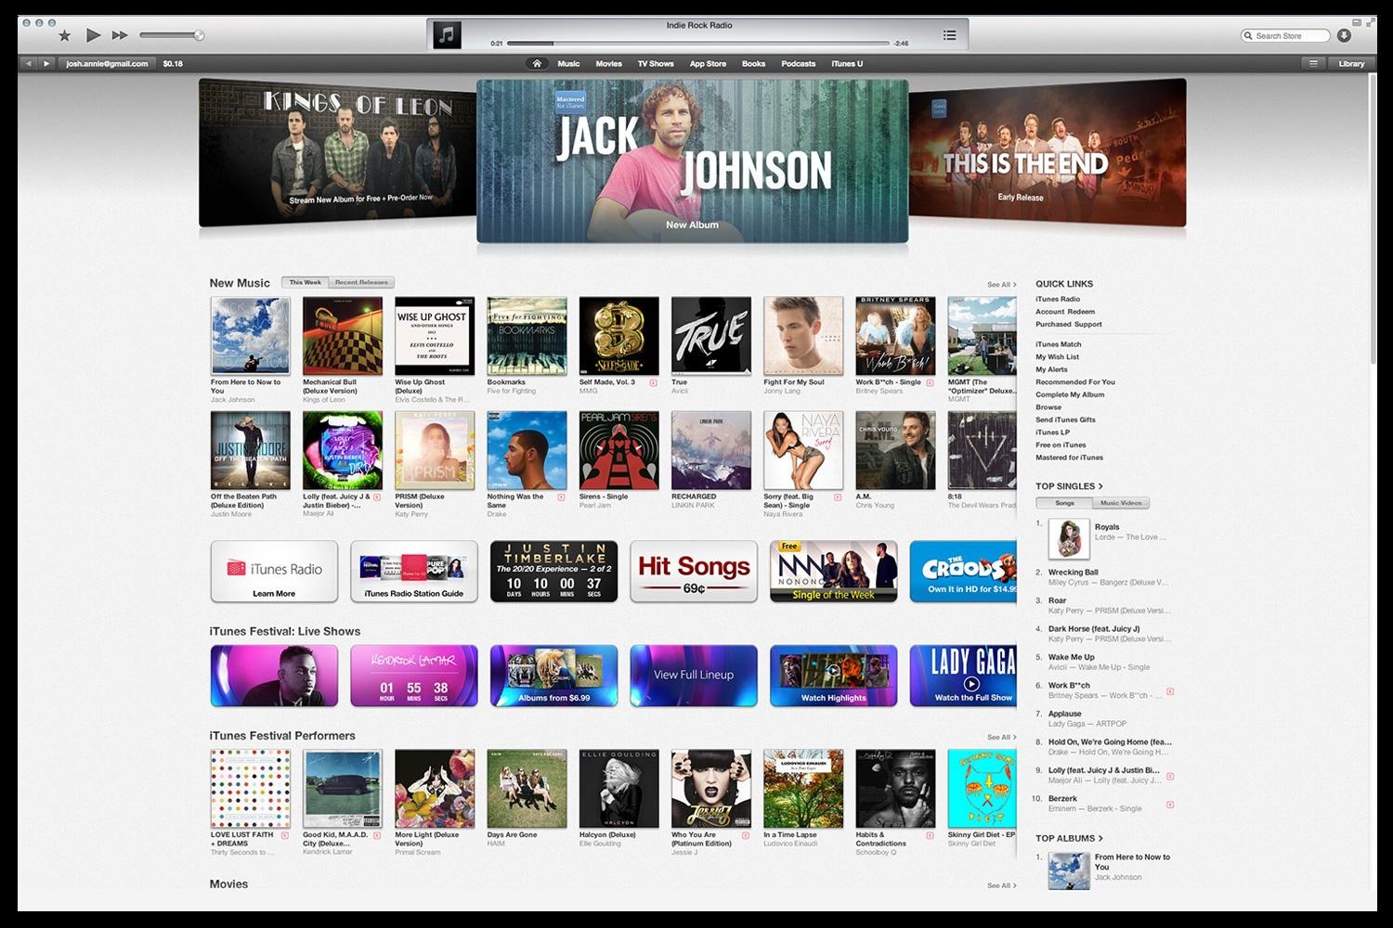Open the Podcasts tab
The image size is (1393, 928).
(x=798, y=64)
